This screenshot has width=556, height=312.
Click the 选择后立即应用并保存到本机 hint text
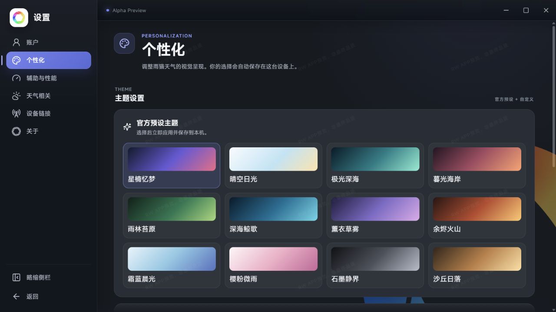tap(172, 133)
